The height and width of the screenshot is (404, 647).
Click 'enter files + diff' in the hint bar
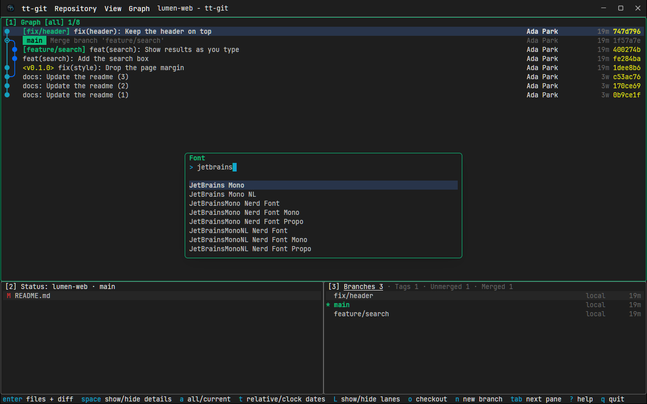click(38, 399)
